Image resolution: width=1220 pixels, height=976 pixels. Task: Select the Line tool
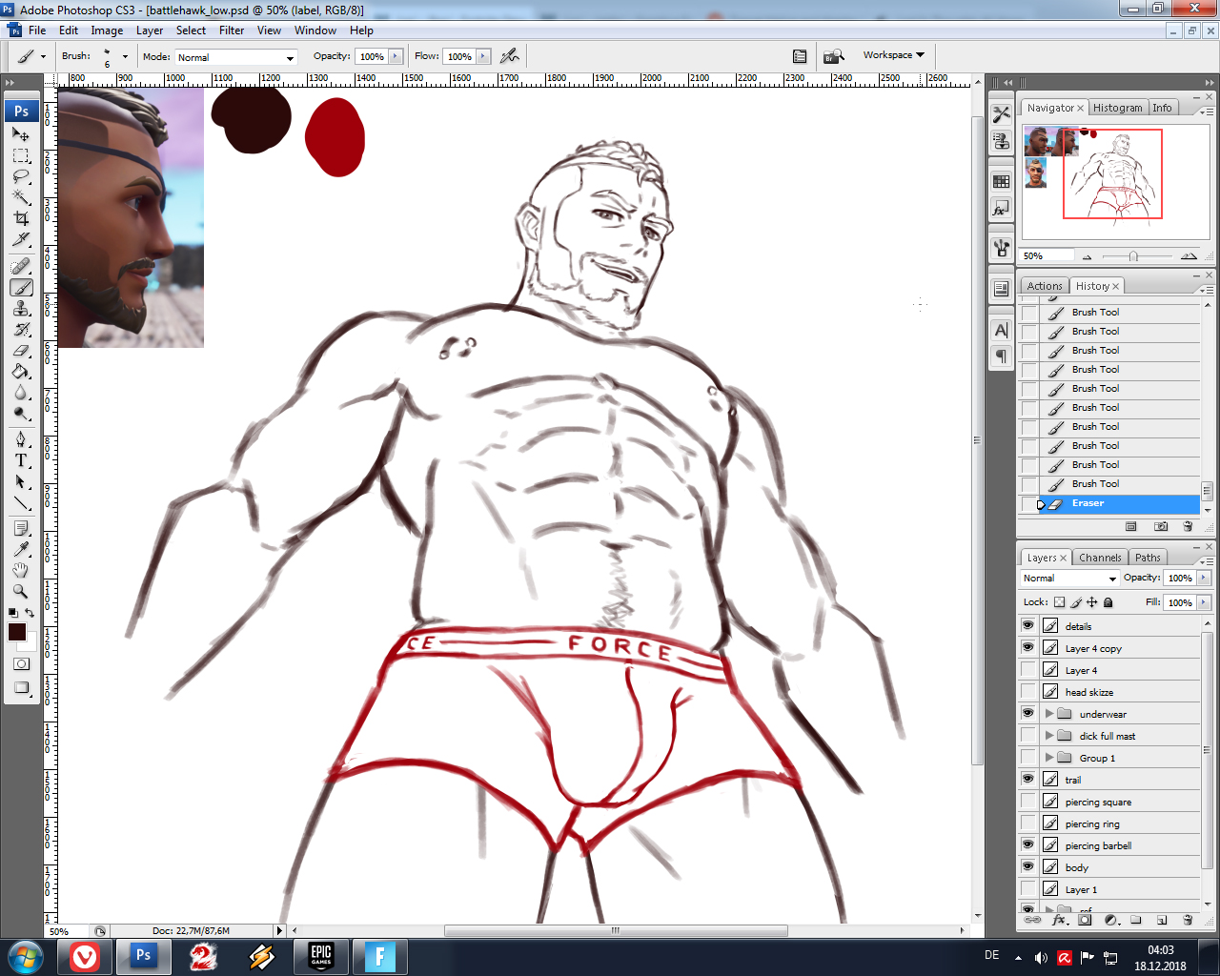[21, 502]
